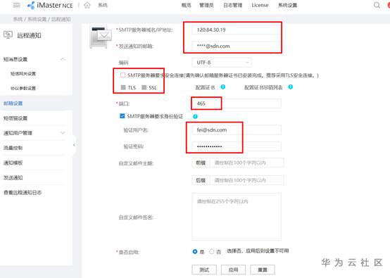Open 短信网关设置 in sidebar

click(x=23, y=74)
